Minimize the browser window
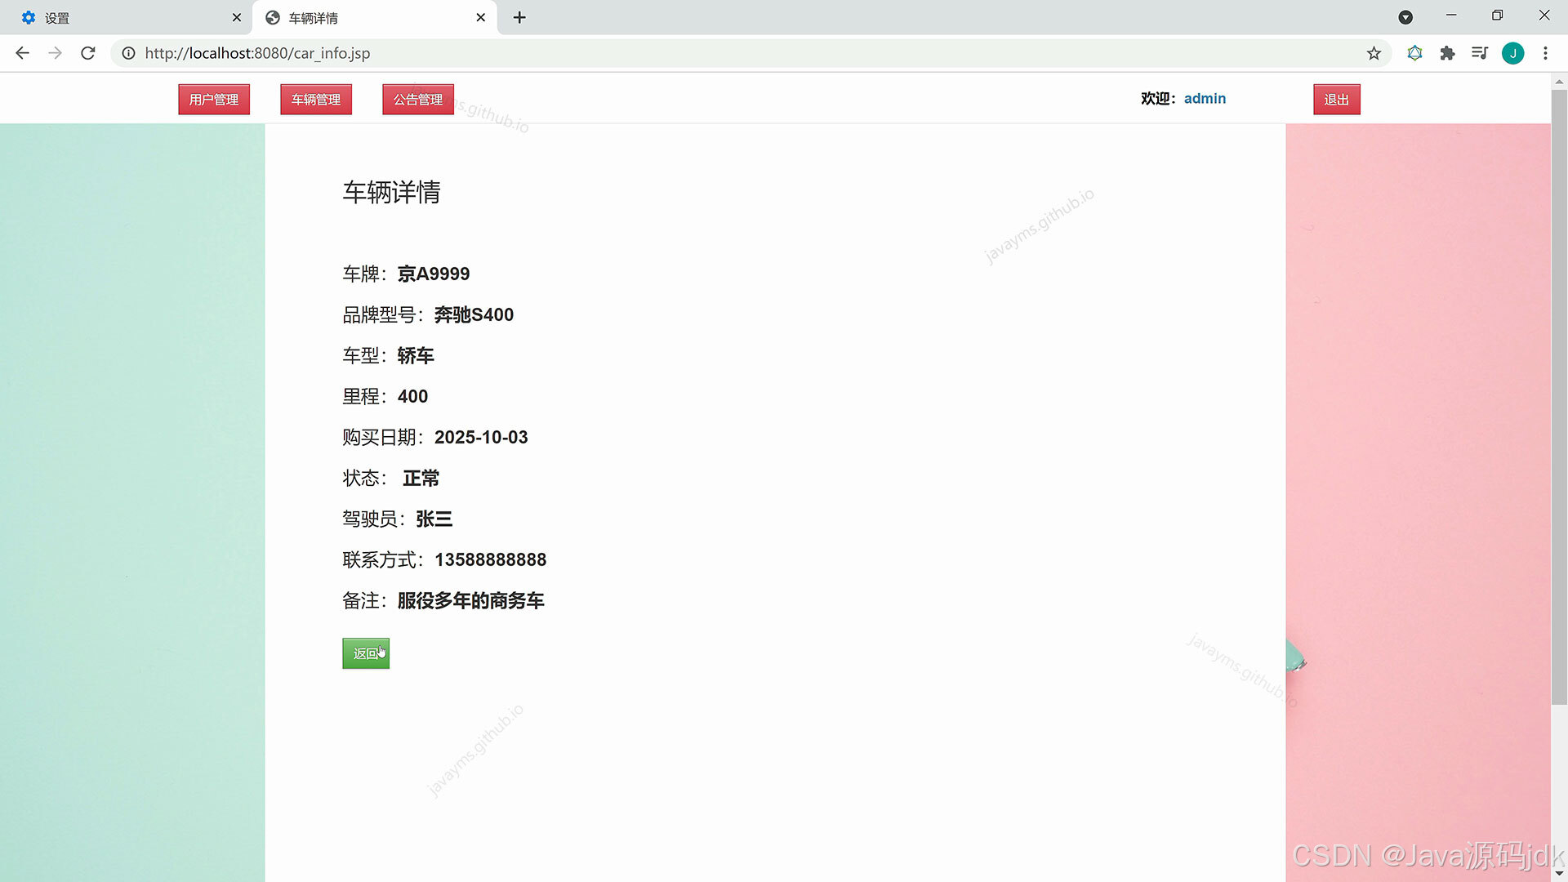 coord(1451,16)
